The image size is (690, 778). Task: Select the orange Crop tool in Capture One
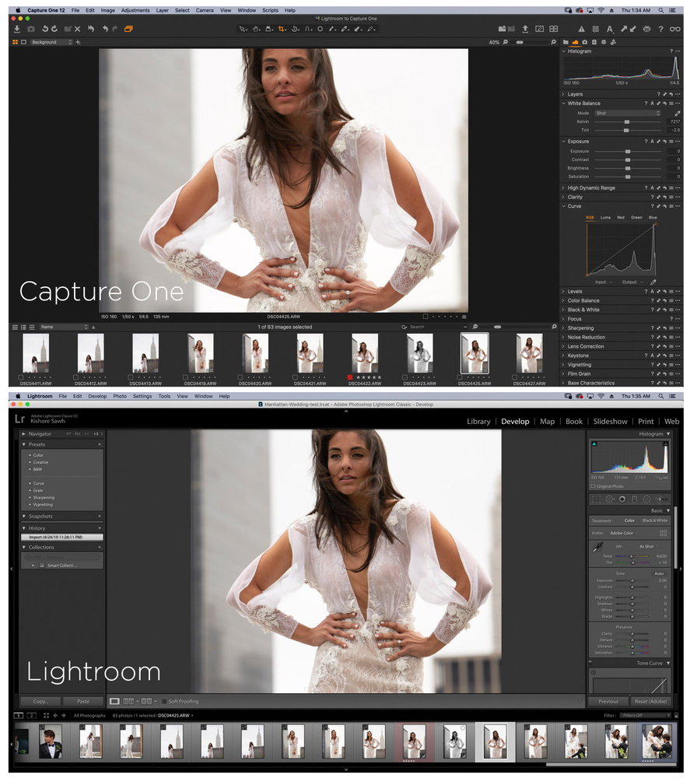(282, 30)
